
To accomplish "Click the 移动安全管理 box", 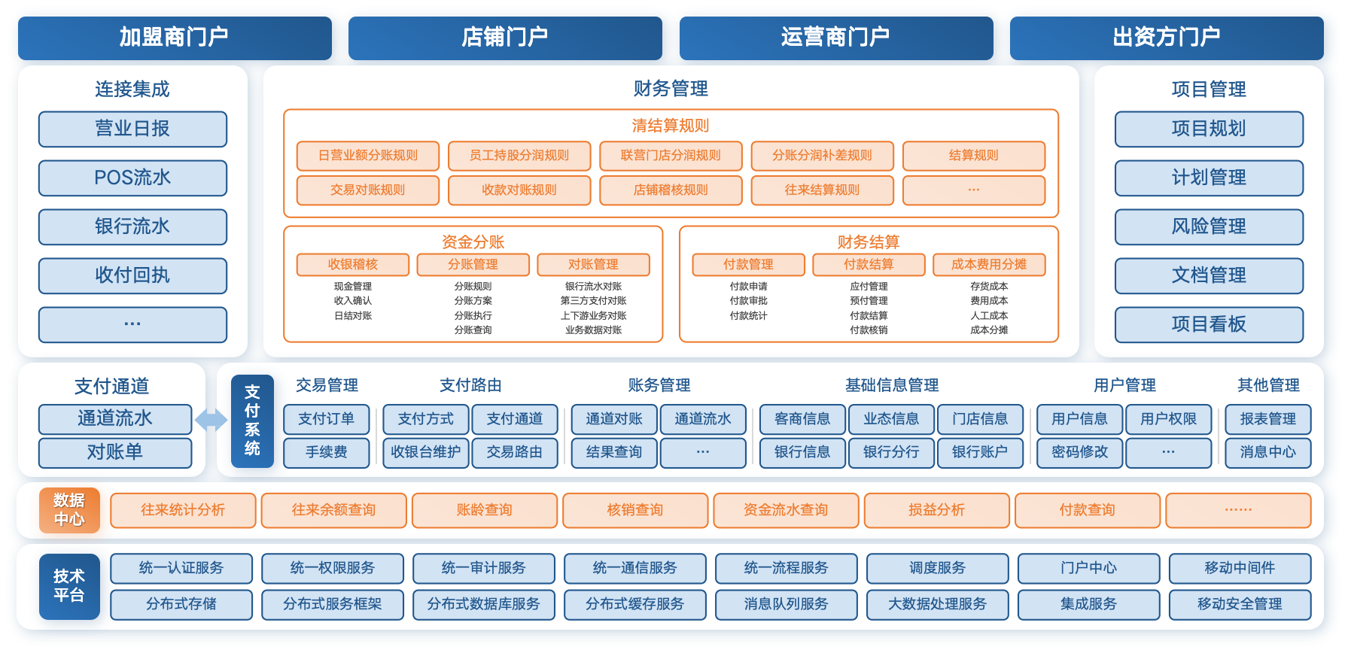I will click(x=1240, y=604).
